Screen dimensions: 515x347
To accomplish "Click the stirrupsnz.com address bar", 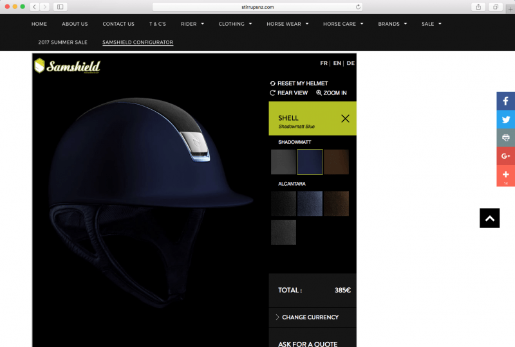I will (x=257, y=6).
